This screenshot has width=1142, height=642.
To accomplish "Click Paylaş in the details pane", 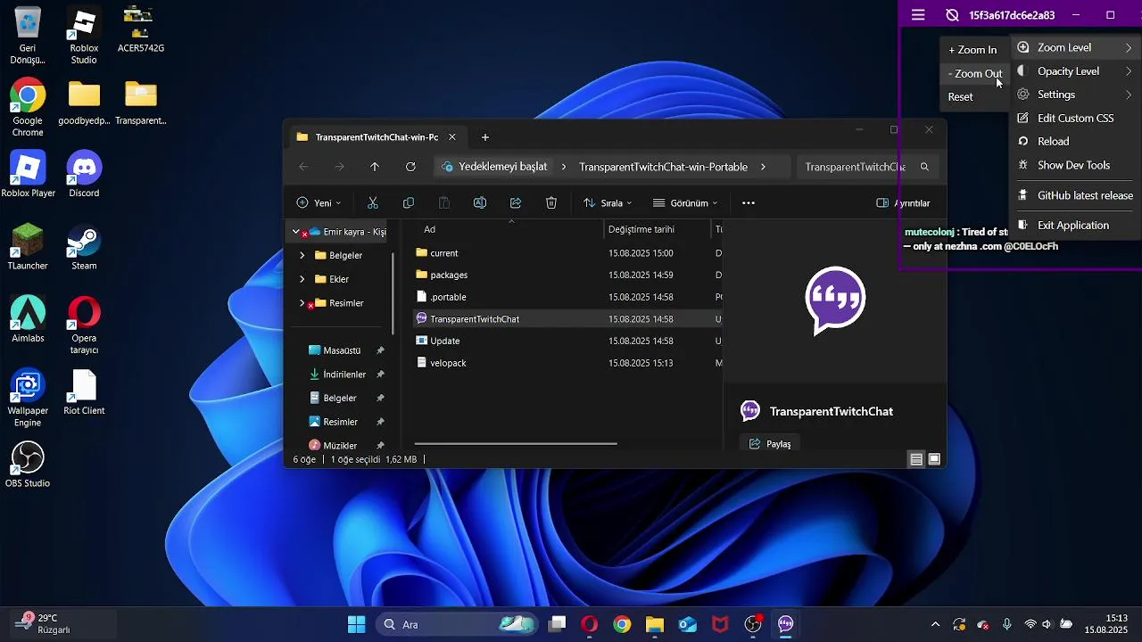I will [770, 444].
